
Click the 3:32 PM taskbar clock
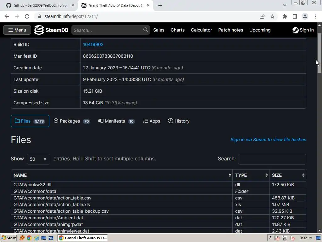tap(306, 238)
